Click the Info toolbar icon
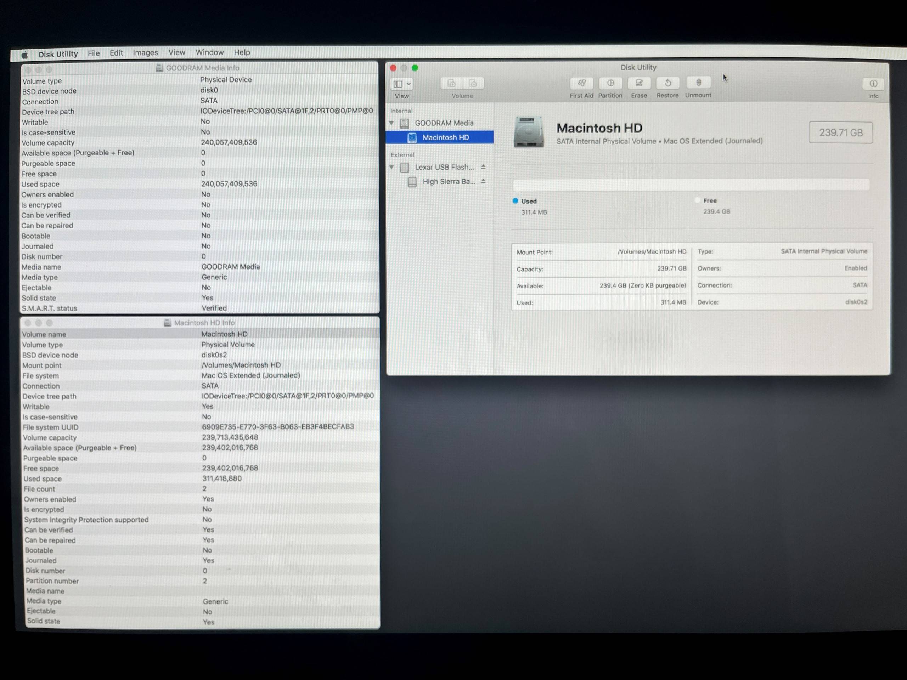The height and width of the screenshot is (680, 907). point(873,84)
